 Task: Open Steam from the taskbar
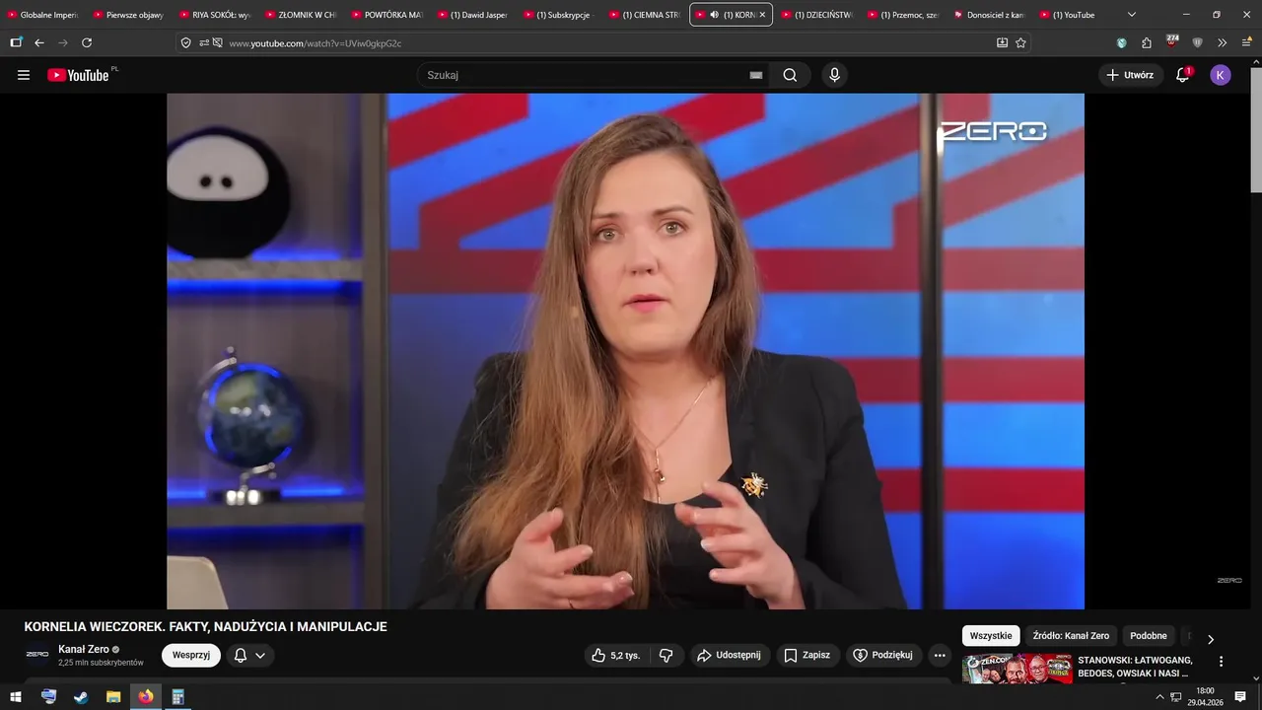tap(81, 696)
